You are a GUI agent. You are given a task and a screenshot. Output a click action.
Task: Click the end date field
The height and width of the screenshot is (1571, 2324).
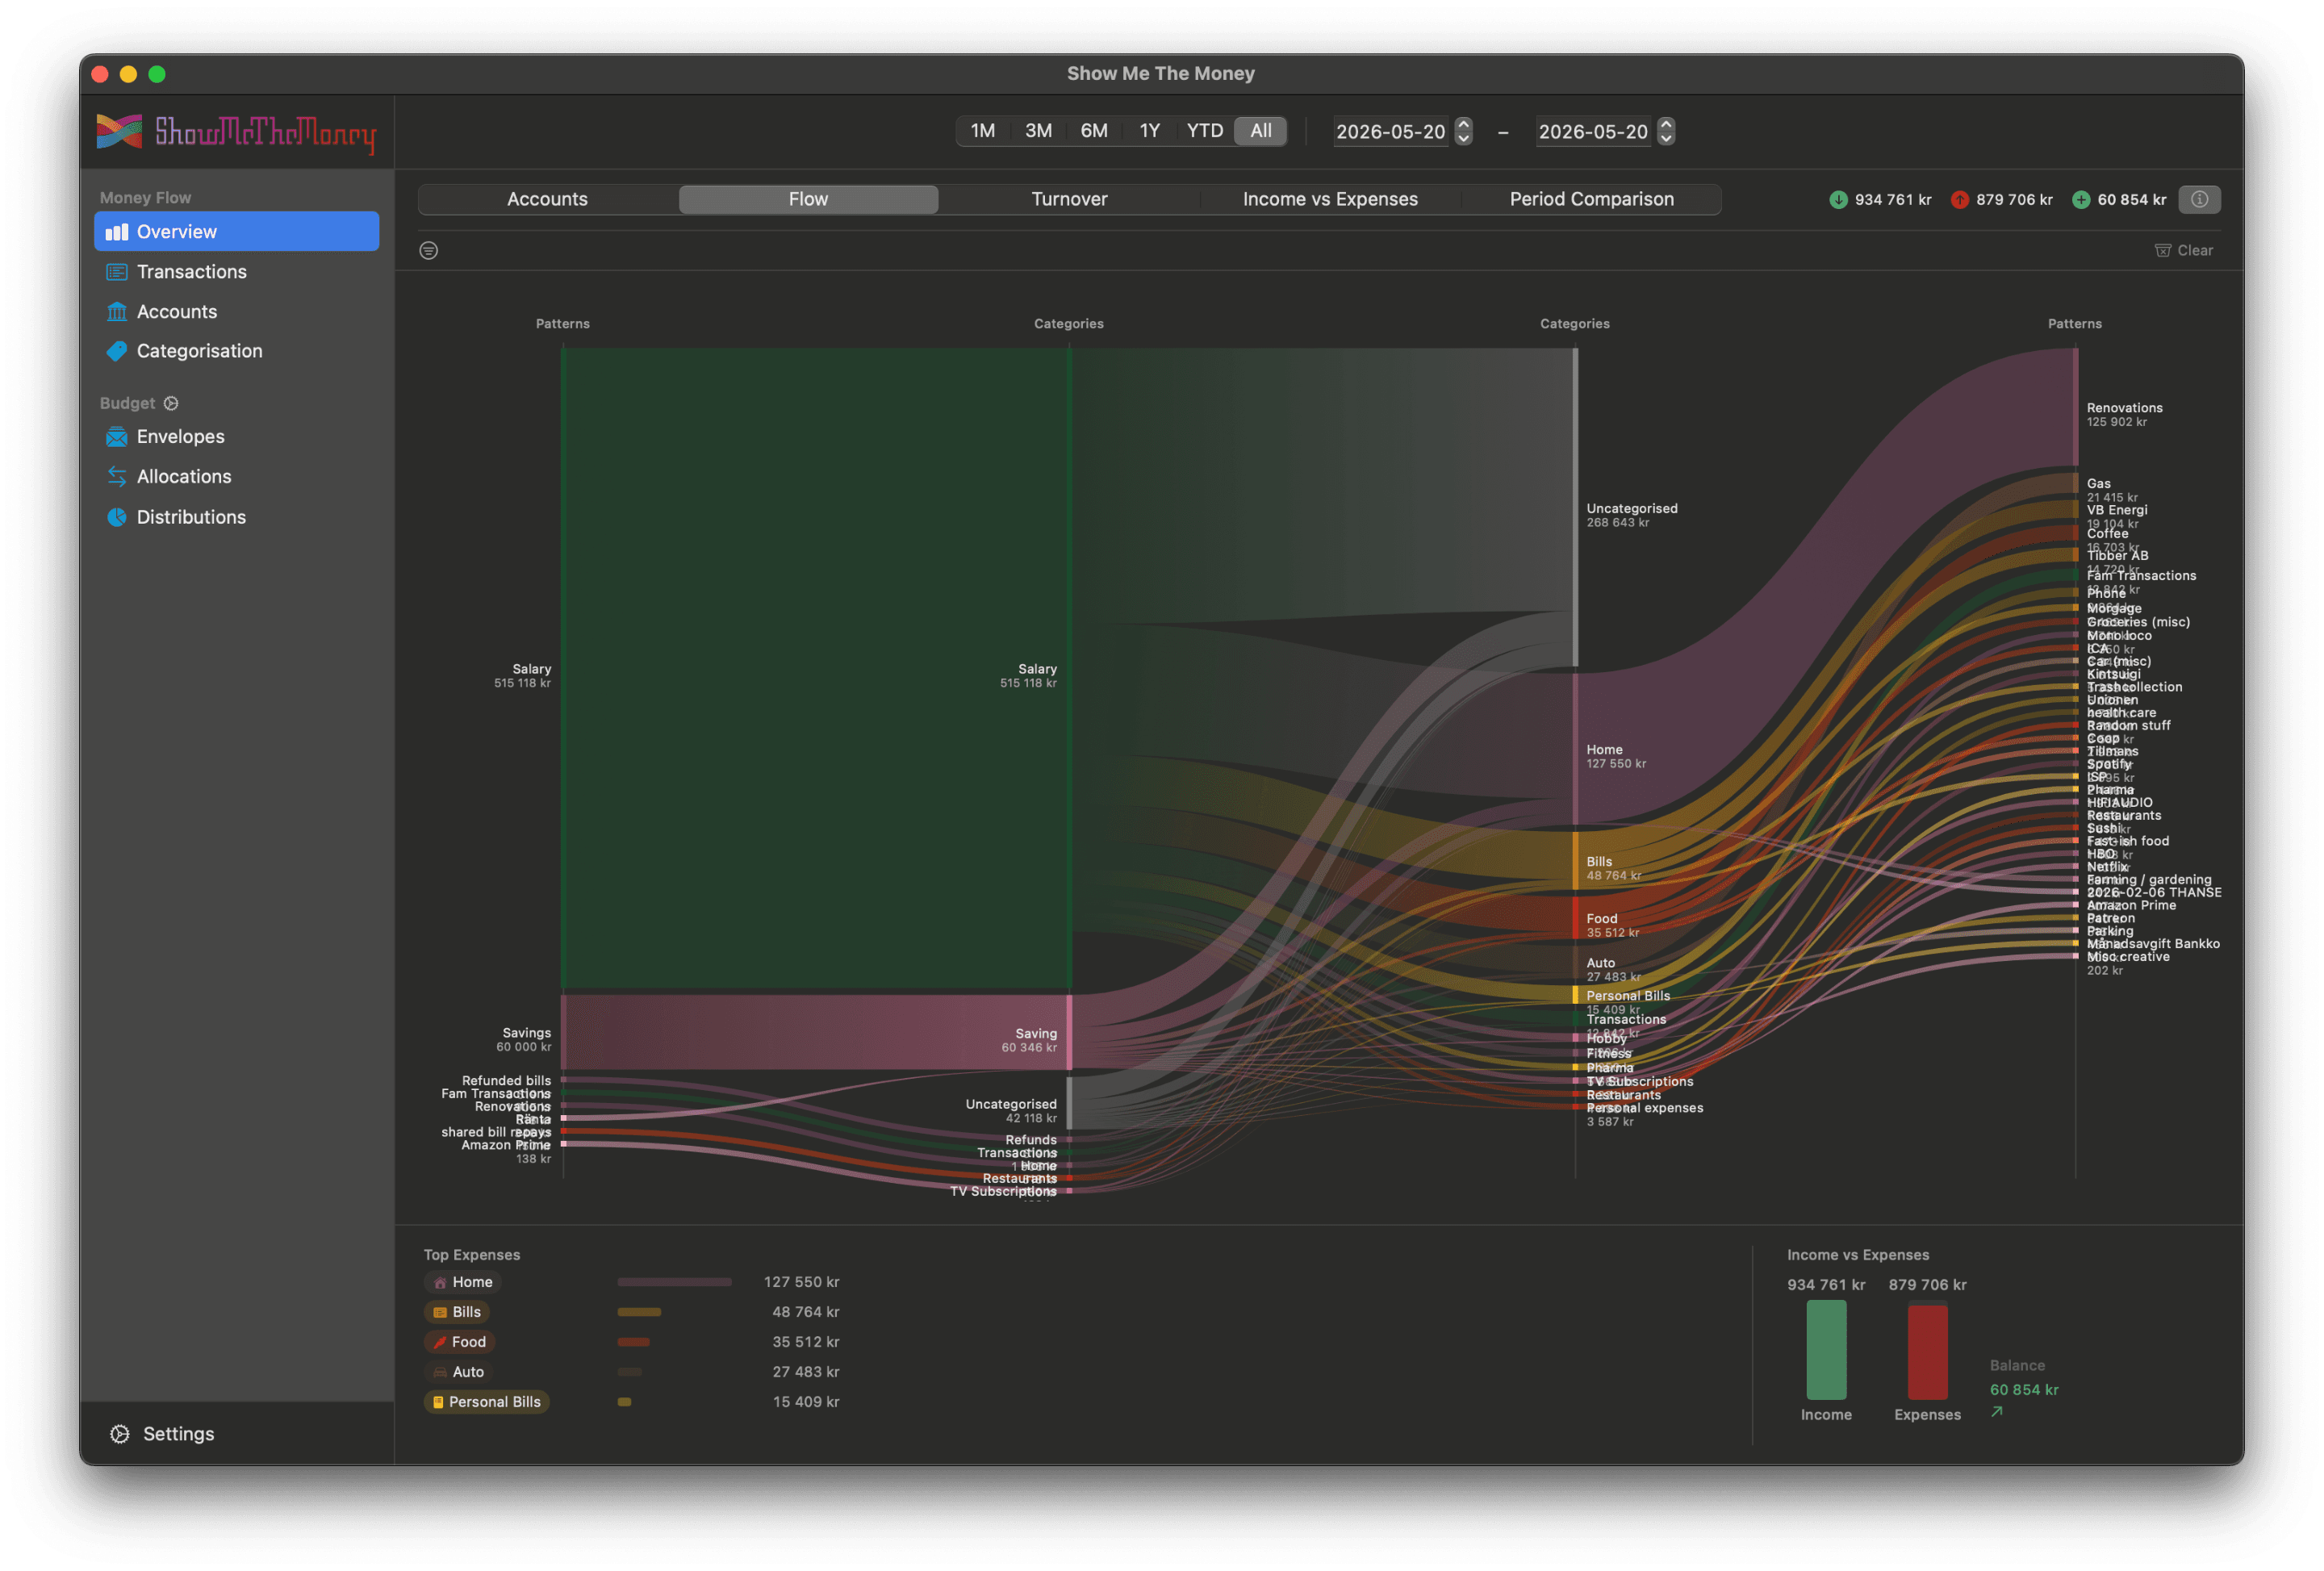[1593, 132]
